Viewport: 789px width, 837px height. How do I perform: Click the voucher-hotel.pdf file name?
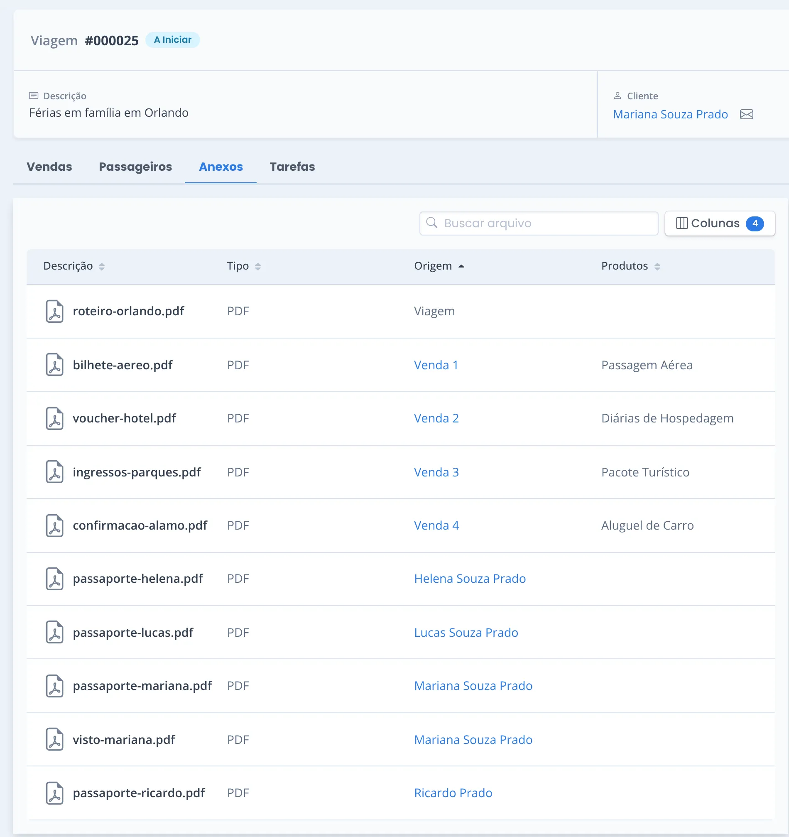pyautogui.click(x=124, y=419)
